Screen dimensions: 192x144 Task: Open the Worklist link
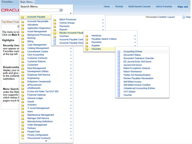coord(119,7)
